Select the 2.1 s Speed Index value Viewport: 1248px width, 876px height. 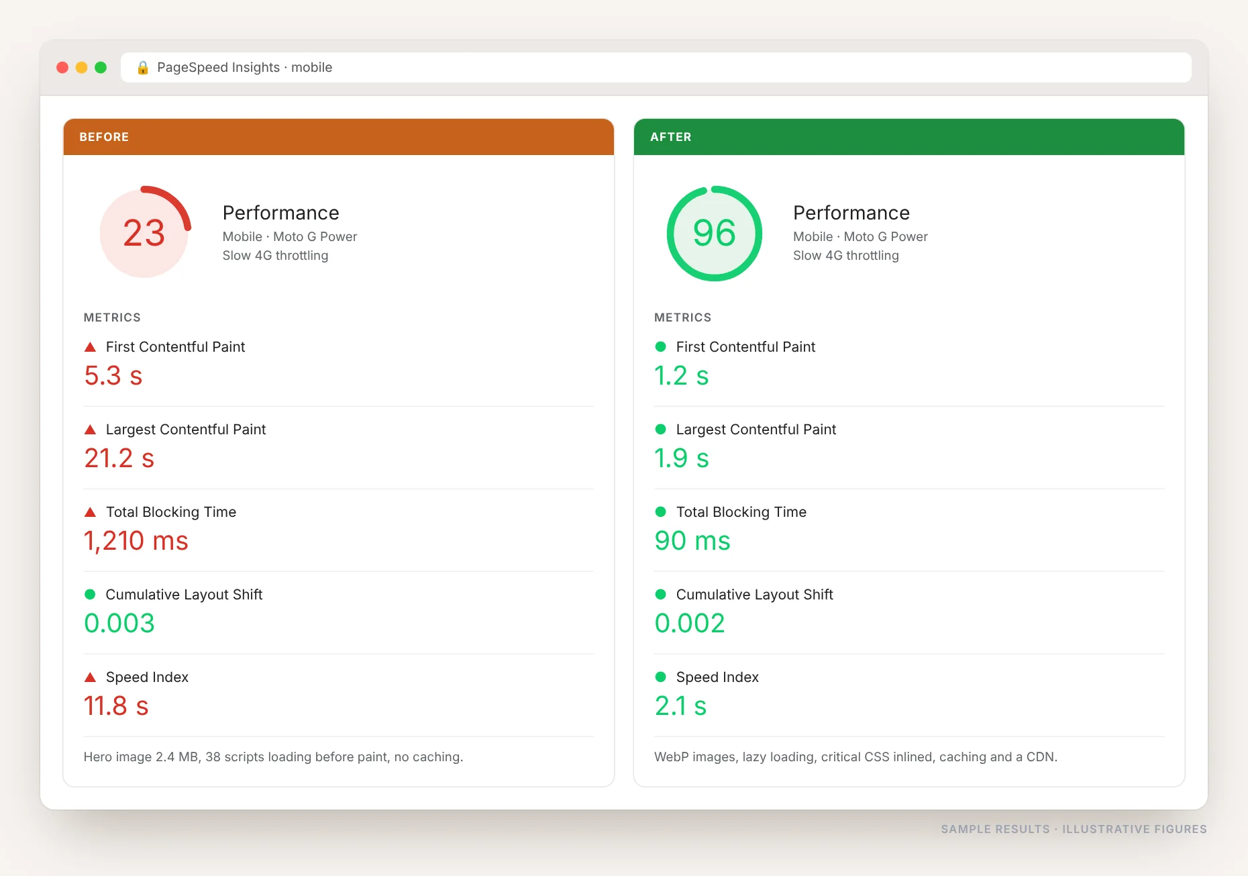click(681, 706)
